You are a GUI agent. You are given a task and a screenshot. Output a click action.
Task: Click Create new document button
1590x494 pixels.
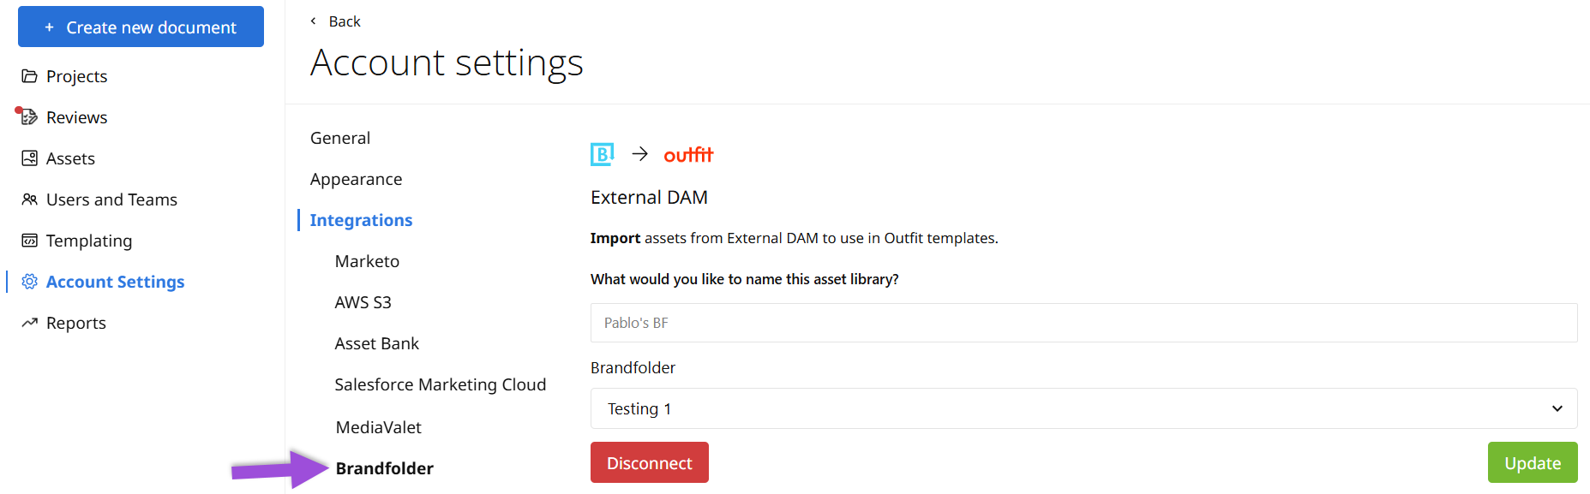pos(141,27)
